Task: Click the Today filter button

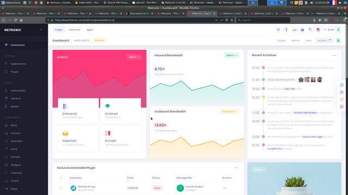Action: tap(281, 41)
